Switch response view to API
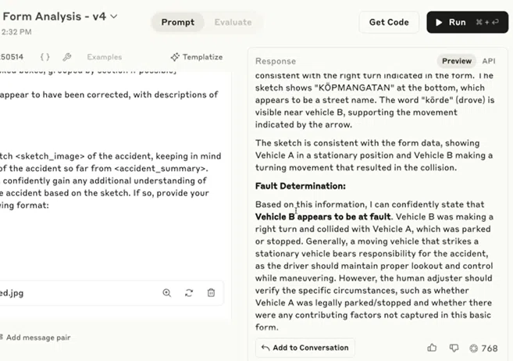The image size is (513, 361). (489, 61)
